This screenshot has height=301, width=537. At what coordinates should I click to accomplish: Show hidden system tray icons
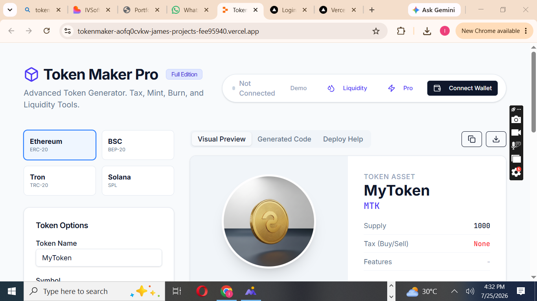(x=454, y=291)
